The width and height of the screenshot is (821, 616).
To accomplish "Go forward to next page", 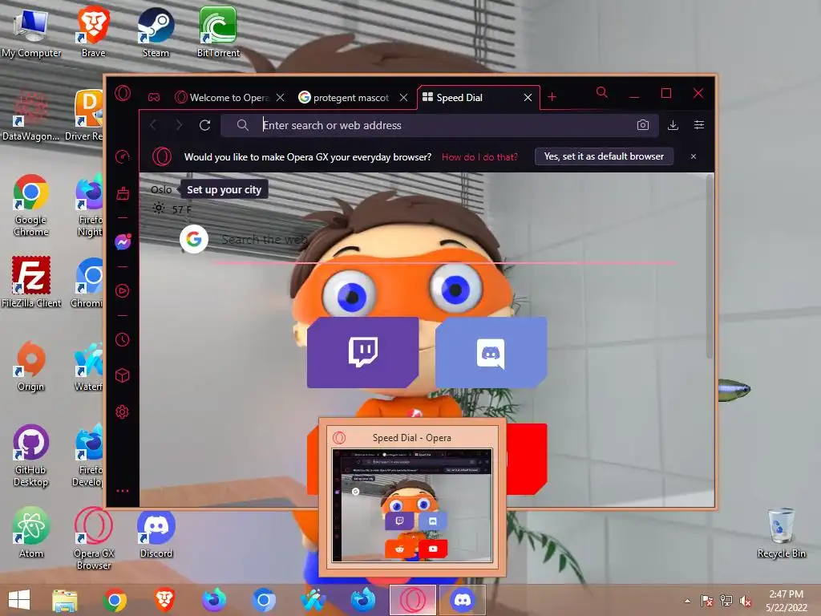I will coord(179,125).
